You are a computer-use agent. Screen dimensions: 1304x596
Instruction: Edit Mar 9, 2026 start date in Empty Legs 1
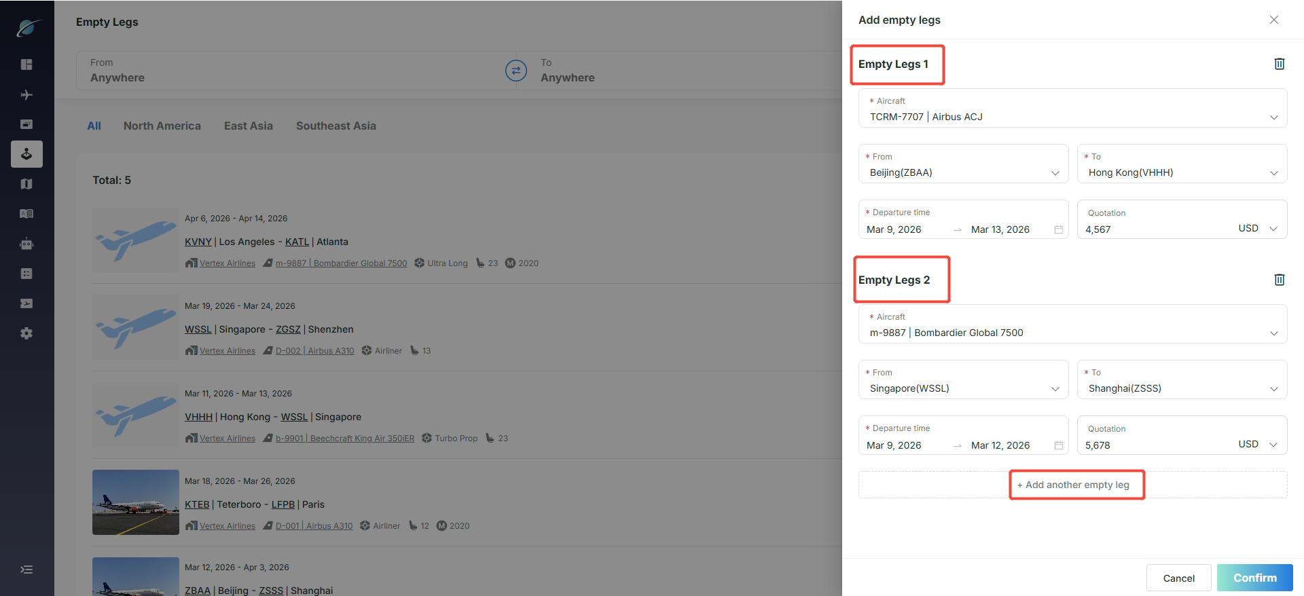point(894,229)
